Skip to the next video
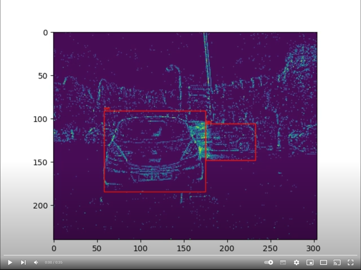361x270 pixels. click(x=23, y=262)
